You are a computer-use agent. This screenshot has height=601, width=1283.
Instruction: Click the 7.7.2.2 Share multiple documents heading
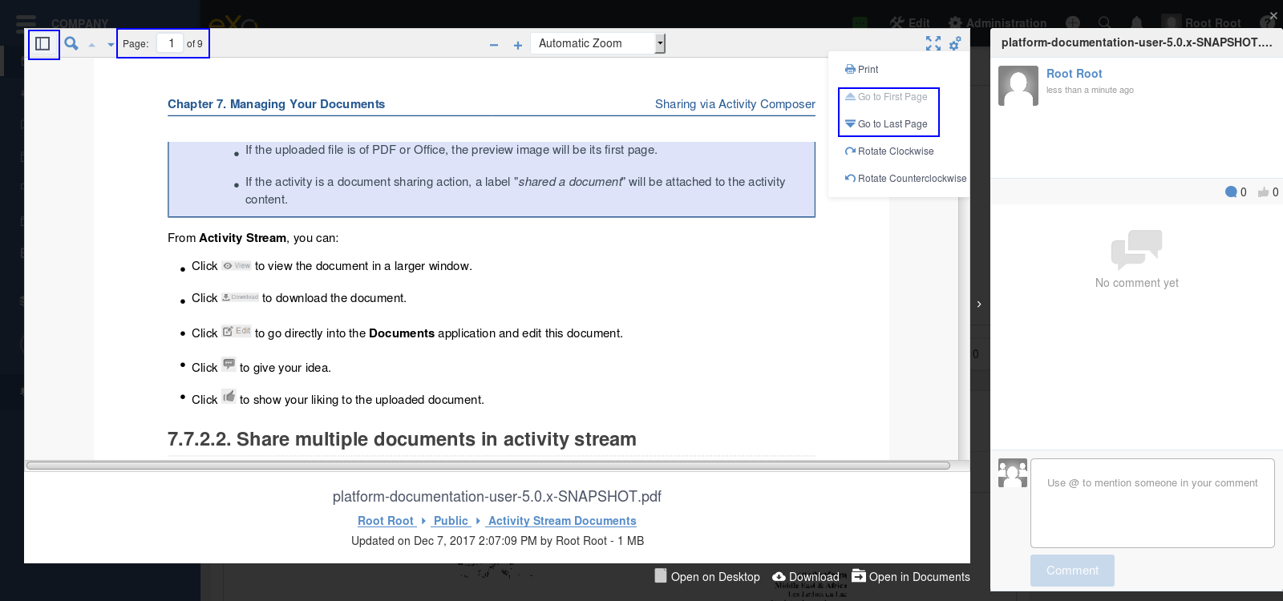pos(402,439)
